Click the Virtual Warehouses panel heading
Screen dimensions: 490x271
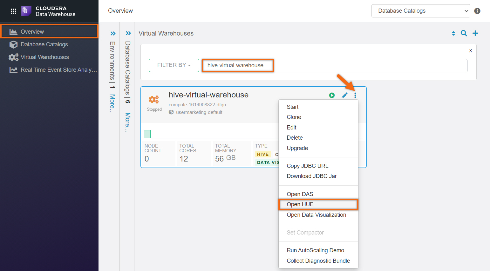pos(166,33)
